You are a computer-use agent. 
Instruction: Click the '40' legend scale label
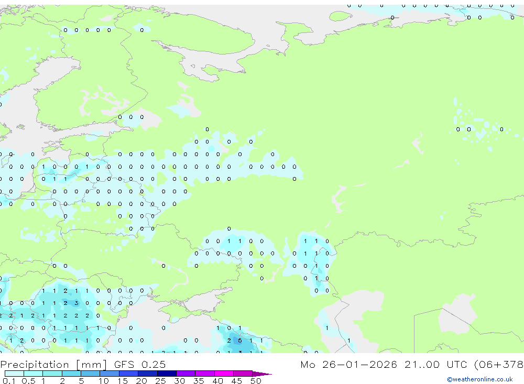tap(217, 381)
